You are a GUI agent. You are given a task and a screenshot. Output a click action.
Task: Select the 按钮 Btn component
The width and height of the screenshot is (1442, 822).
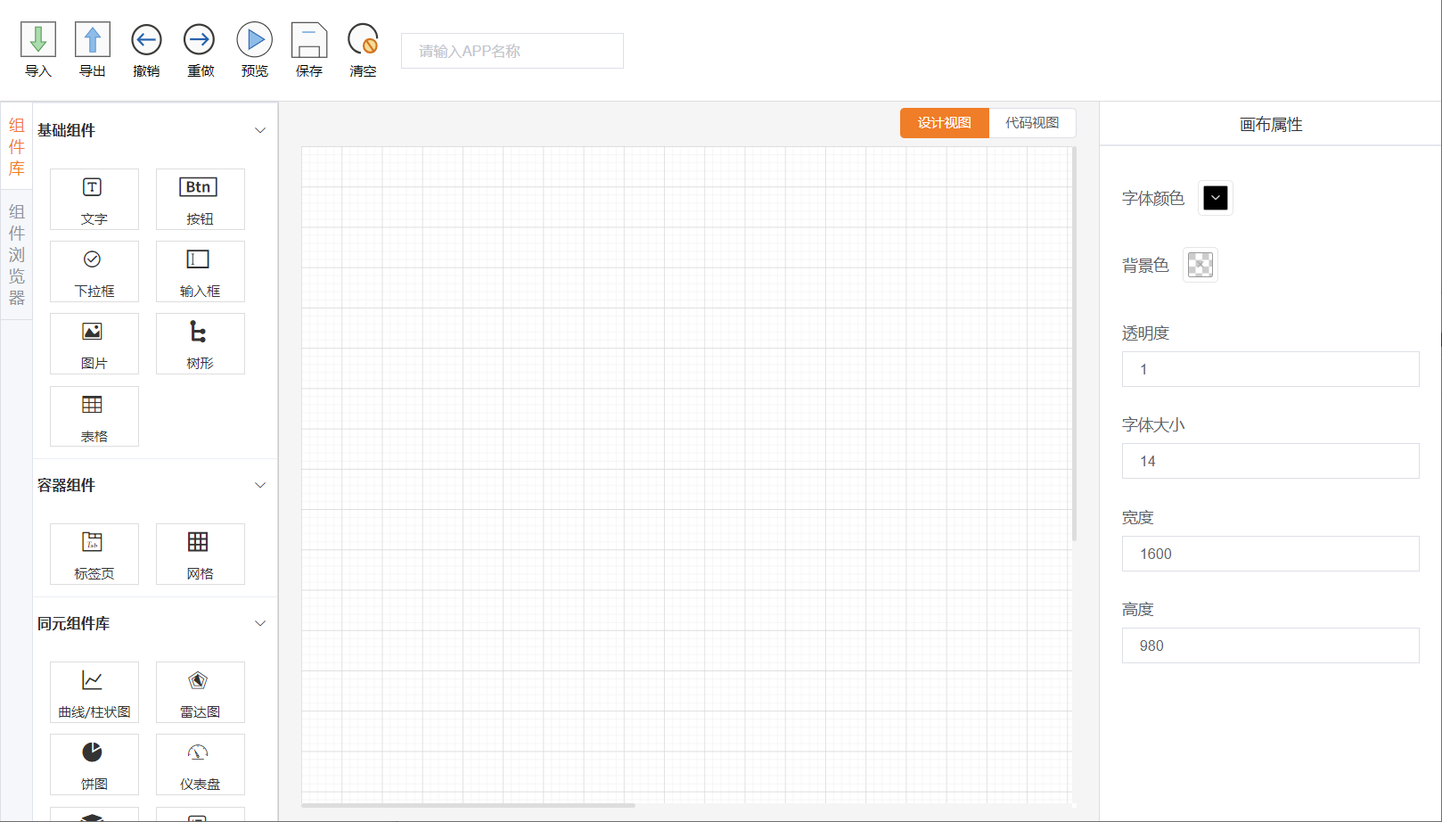pos(201,200)
